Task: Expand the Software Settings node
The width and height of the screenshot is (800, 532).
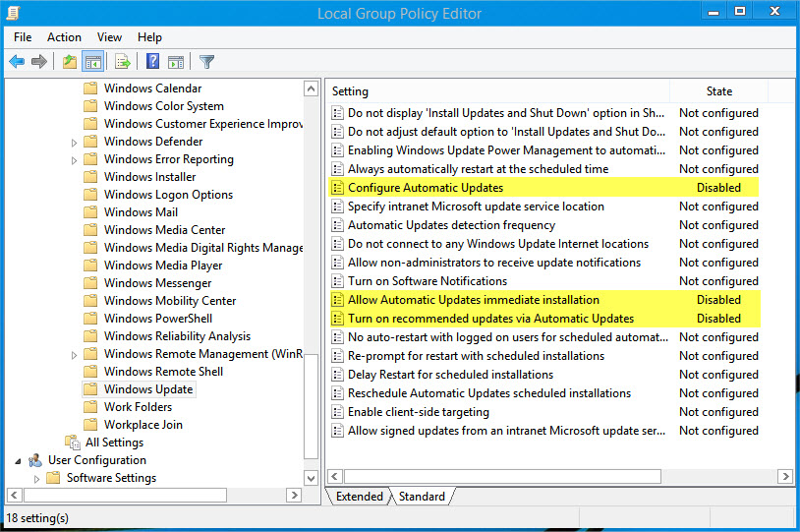Action: pos(36,479)
